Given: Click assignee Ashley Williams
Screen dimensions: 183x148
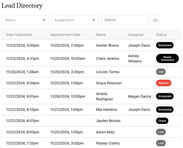Looking at the screenshot, I should [135, 58].
